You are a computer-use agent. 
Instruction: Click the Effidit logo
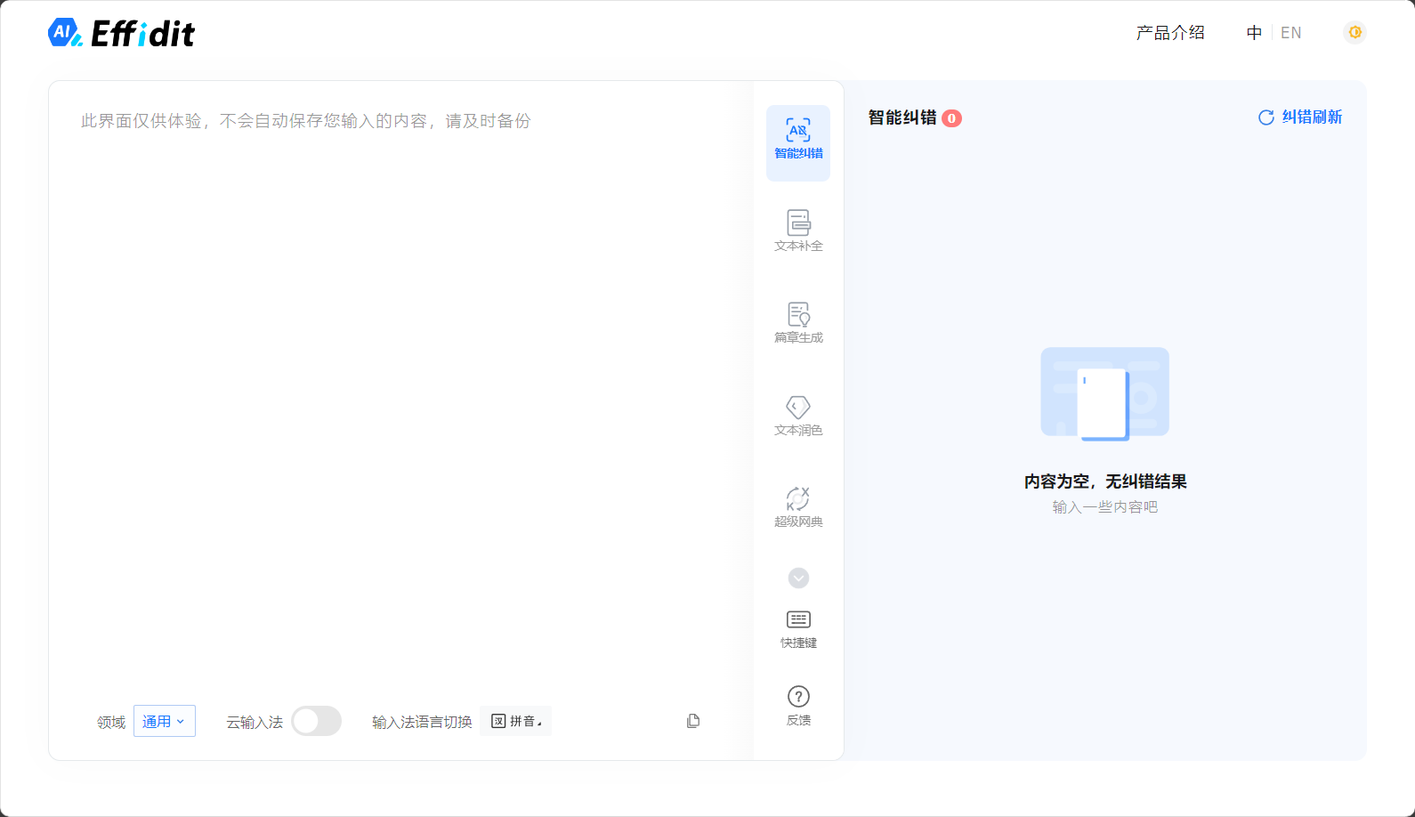click(x=121, y=33)
